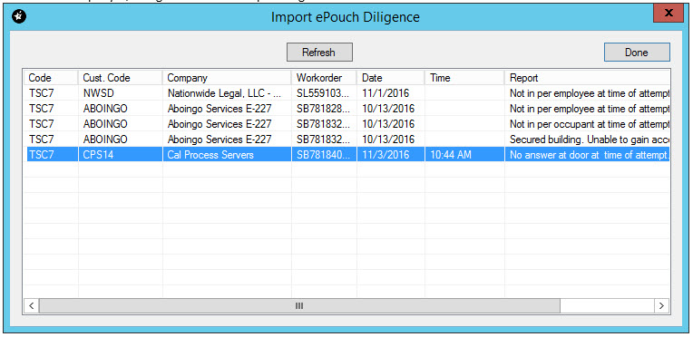The width and height of the screenshot is (693, 337).
Task: Sort by the Workorder column header
Action: tap(324, 78)
